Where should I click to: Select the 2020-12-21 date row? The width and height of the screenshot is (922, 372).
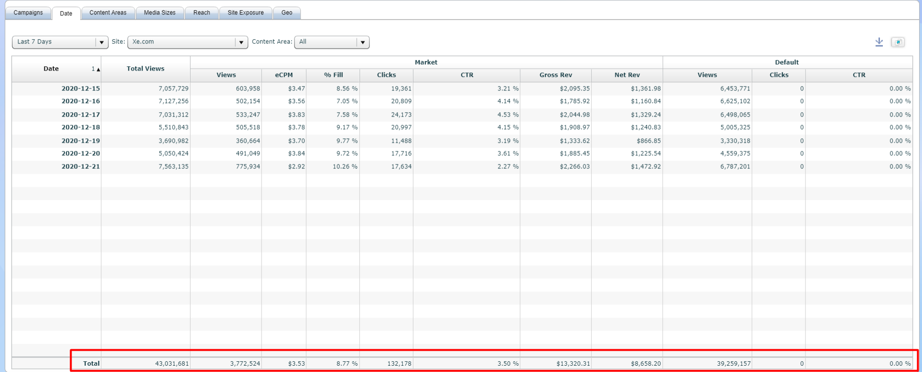(x=81, y=166)
